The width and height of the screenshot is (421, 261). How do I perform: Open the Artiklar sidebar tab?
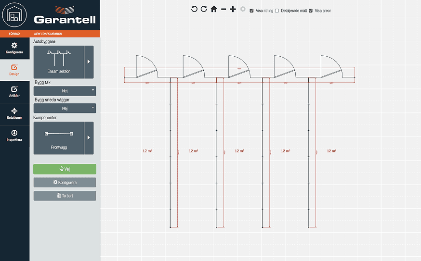[x=14, y=92]
